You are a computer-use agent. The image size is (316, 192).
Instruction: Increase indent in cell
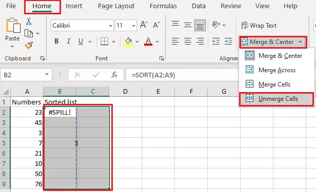228,41
